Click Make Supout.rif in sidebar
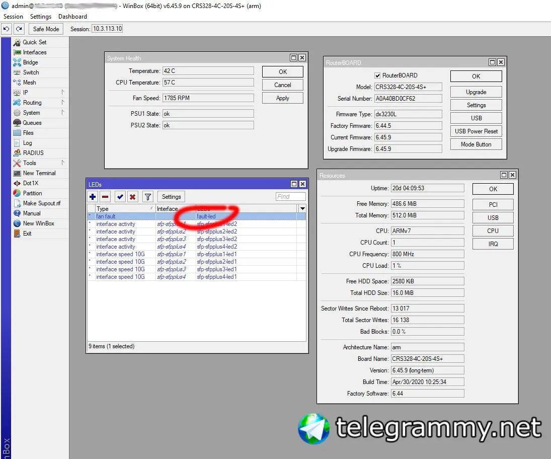 coord(41,203)
